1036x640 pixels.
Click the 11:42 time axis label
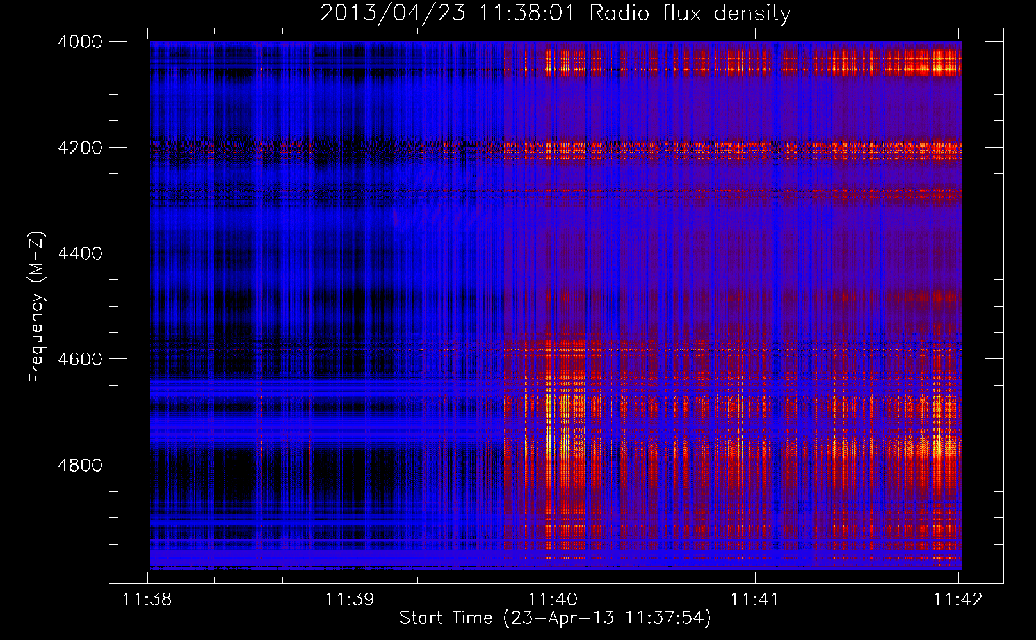pos(958,600)
